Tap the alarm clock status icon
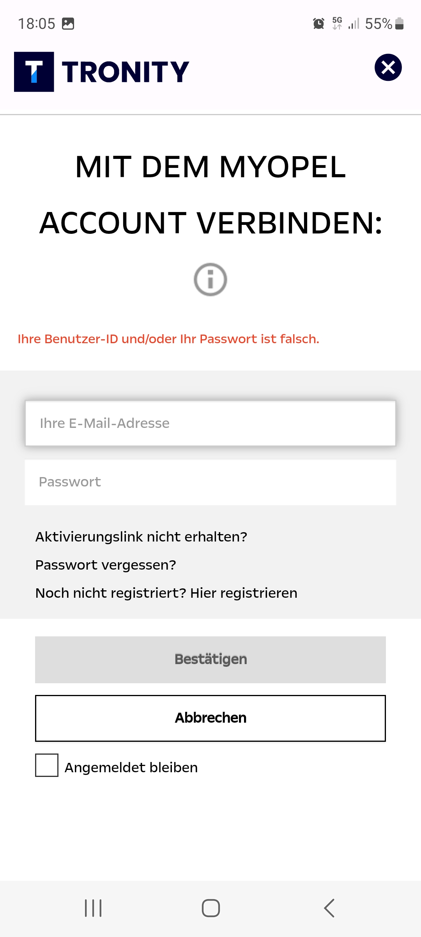This screenshot has height=937, width=421. click(x=318, y=24)
